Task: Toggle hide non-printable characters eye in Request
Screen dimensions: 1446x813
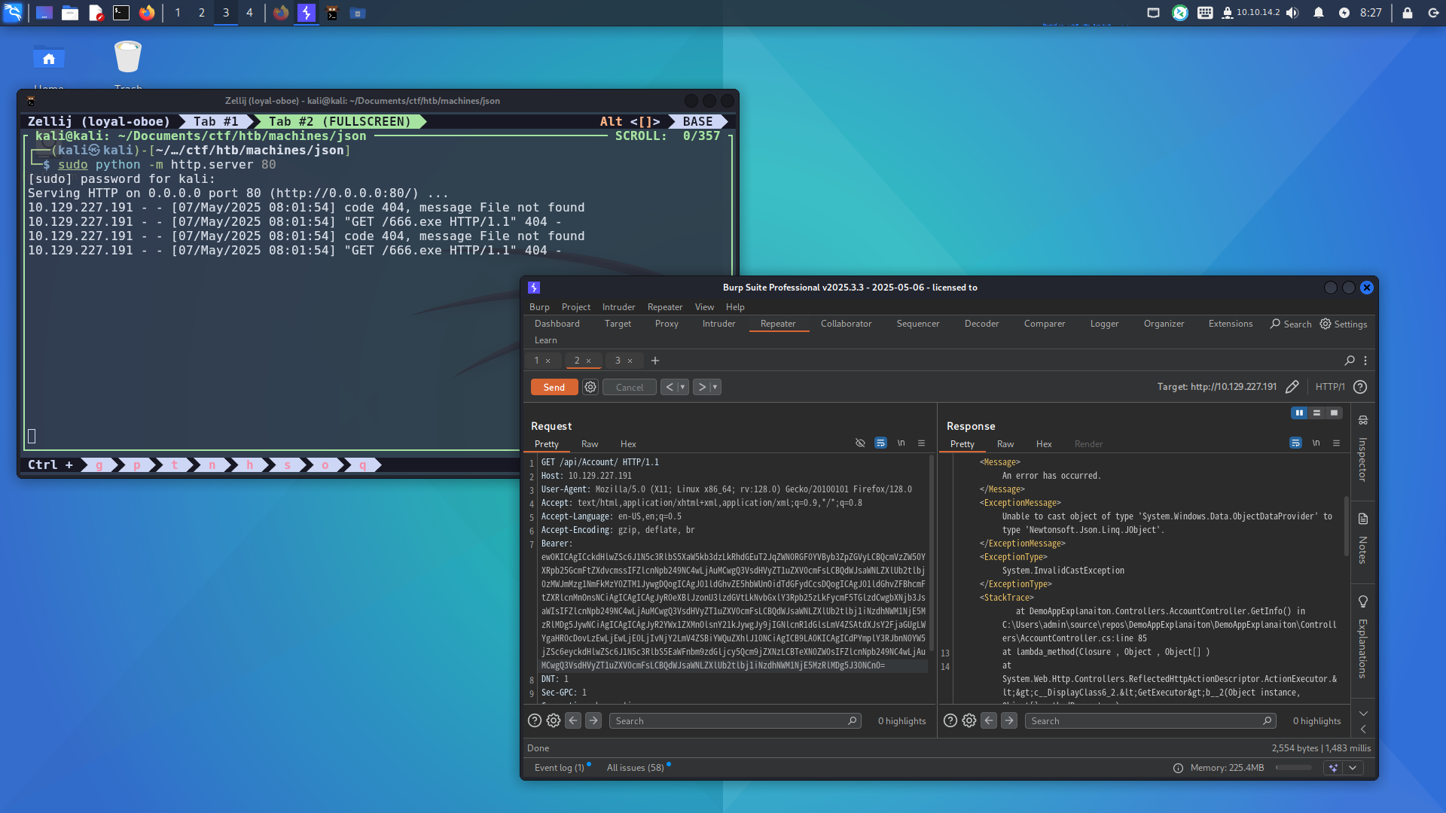Action: click(860, 443)
